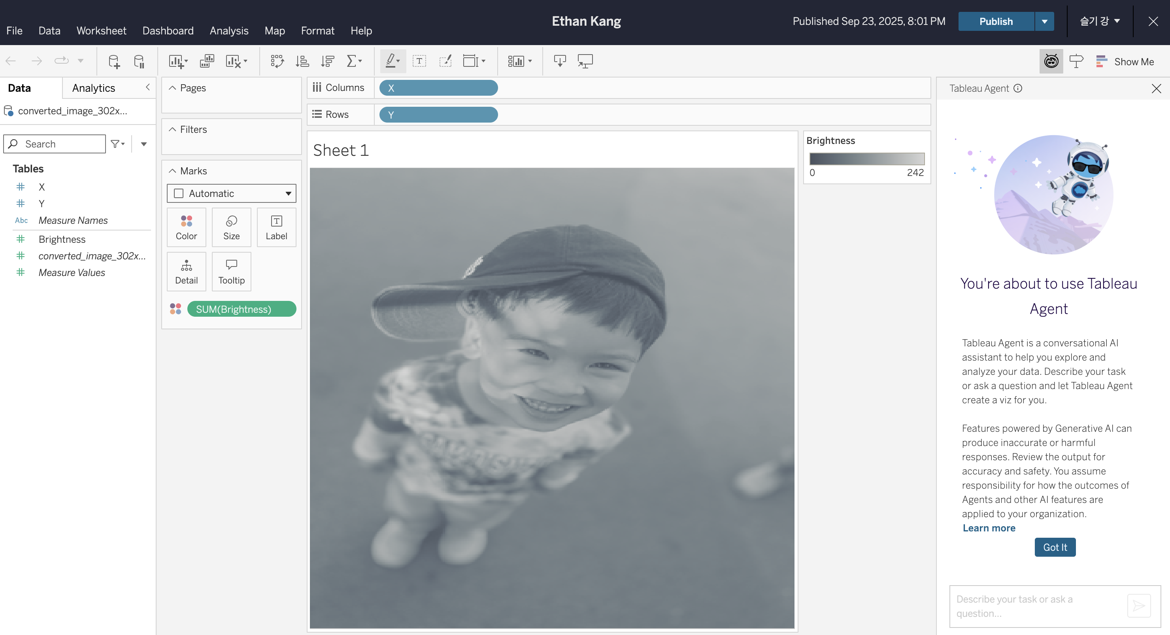Click the Presentation Mode icon
The width and height of the screenshot is (1170, 635).
pos(585,61)
